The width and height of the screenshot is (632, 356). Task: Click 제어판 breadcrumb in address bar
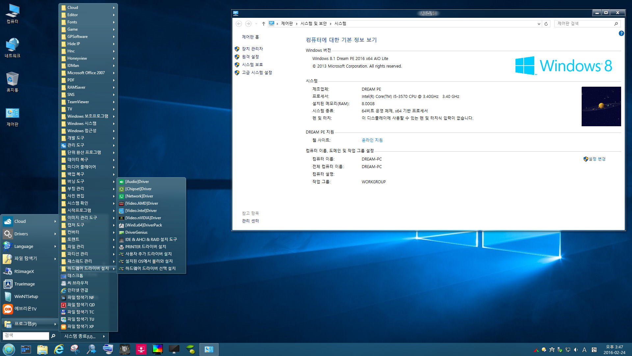click(287, 24)
